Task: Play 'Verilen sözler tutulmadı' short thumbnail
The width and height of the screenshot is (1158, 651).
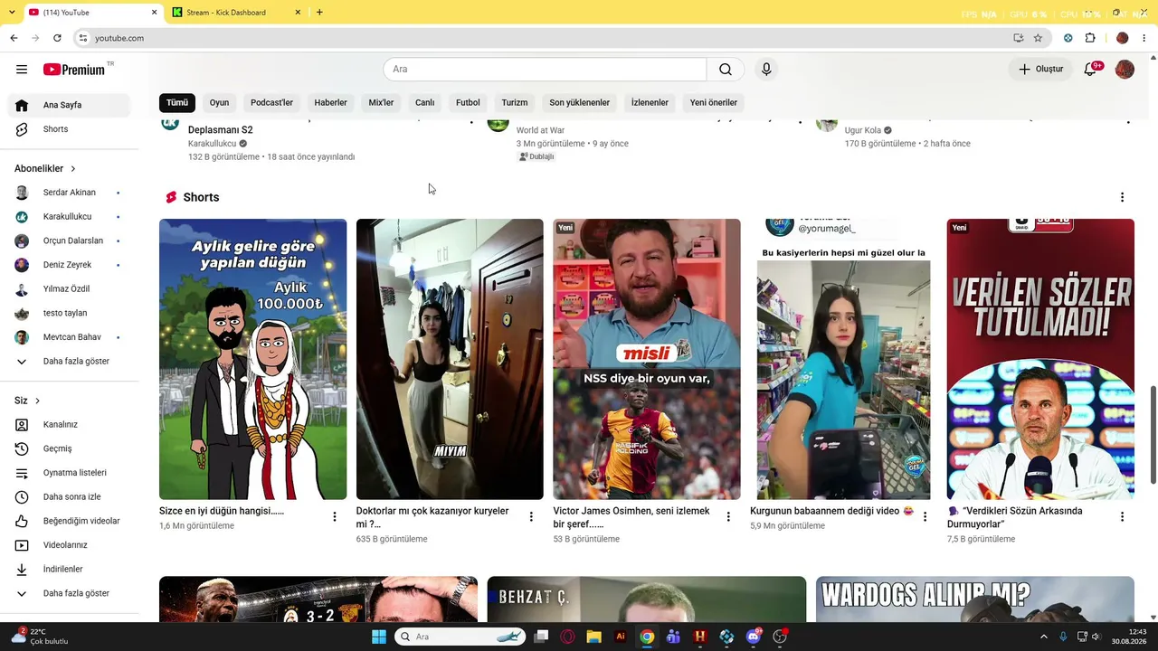Action: pyautogui.click(x=1040, y=359)
